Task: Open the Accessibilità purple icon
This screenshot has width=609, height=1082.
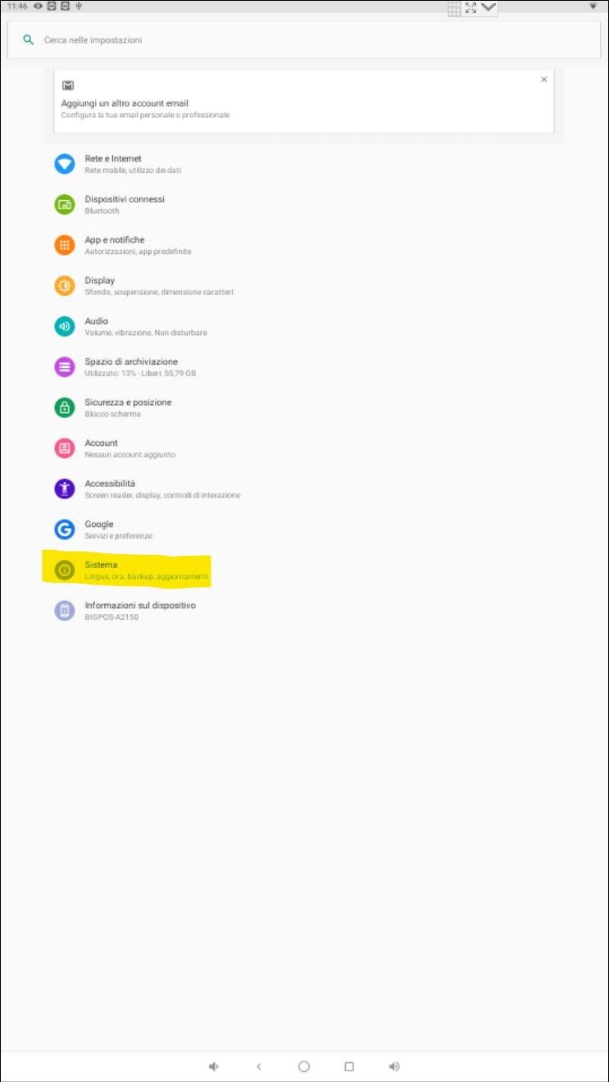Action: (x=65, y=489)
